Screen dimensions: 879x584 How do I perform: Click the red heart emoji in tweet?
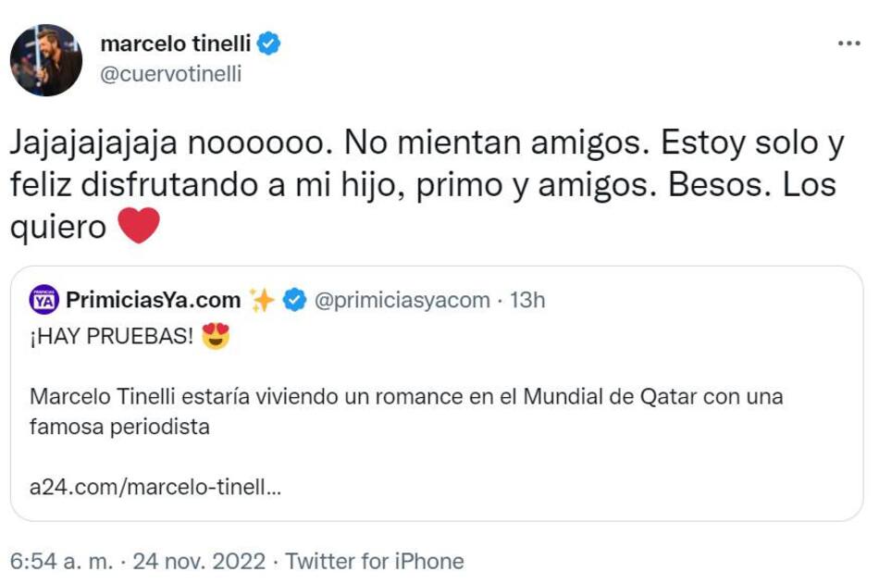pos(139,227)
